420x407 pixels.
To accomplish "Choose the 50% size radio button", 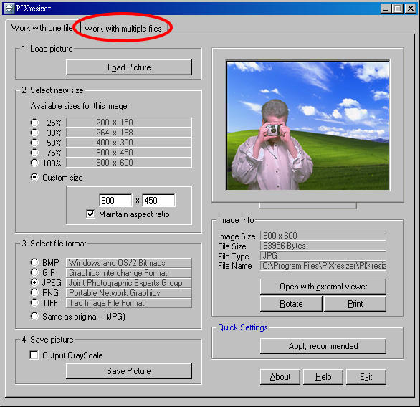I will pos(34,143).
